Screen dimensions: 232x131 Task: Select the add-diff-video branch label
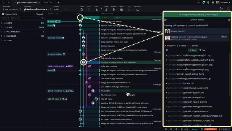click(57, 99)
